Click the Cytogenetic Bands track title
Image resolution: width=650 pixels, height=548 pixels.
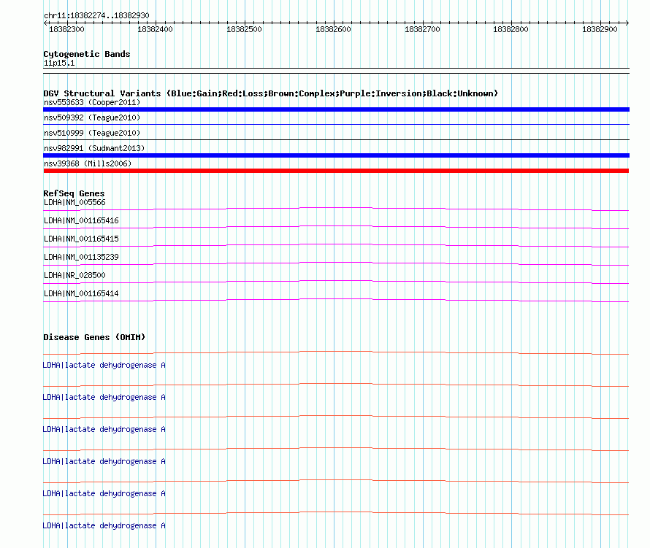click(x=87, y=54)
